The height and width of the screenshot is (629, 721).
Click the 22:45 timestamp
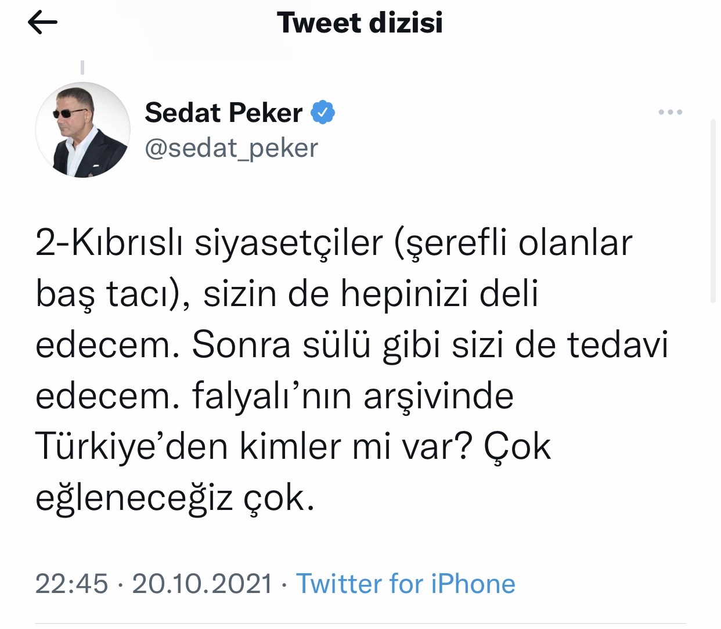click(71, 584)
